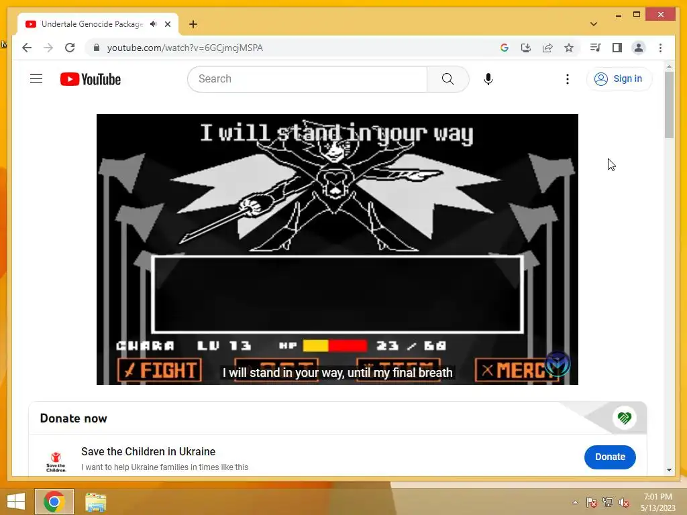Select the address bar URL
This screenshot has height=515, width=687.
tap(185, 48)
